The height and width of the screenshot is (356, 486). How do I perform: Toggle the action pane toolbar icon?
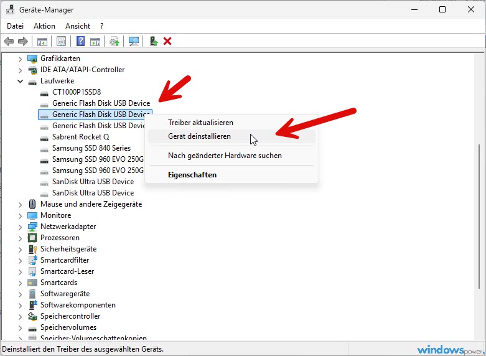(x=95, y=41)
